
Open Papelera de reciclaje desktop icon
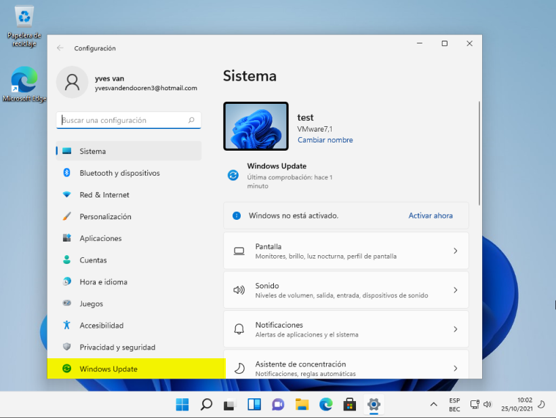point(24,26)
